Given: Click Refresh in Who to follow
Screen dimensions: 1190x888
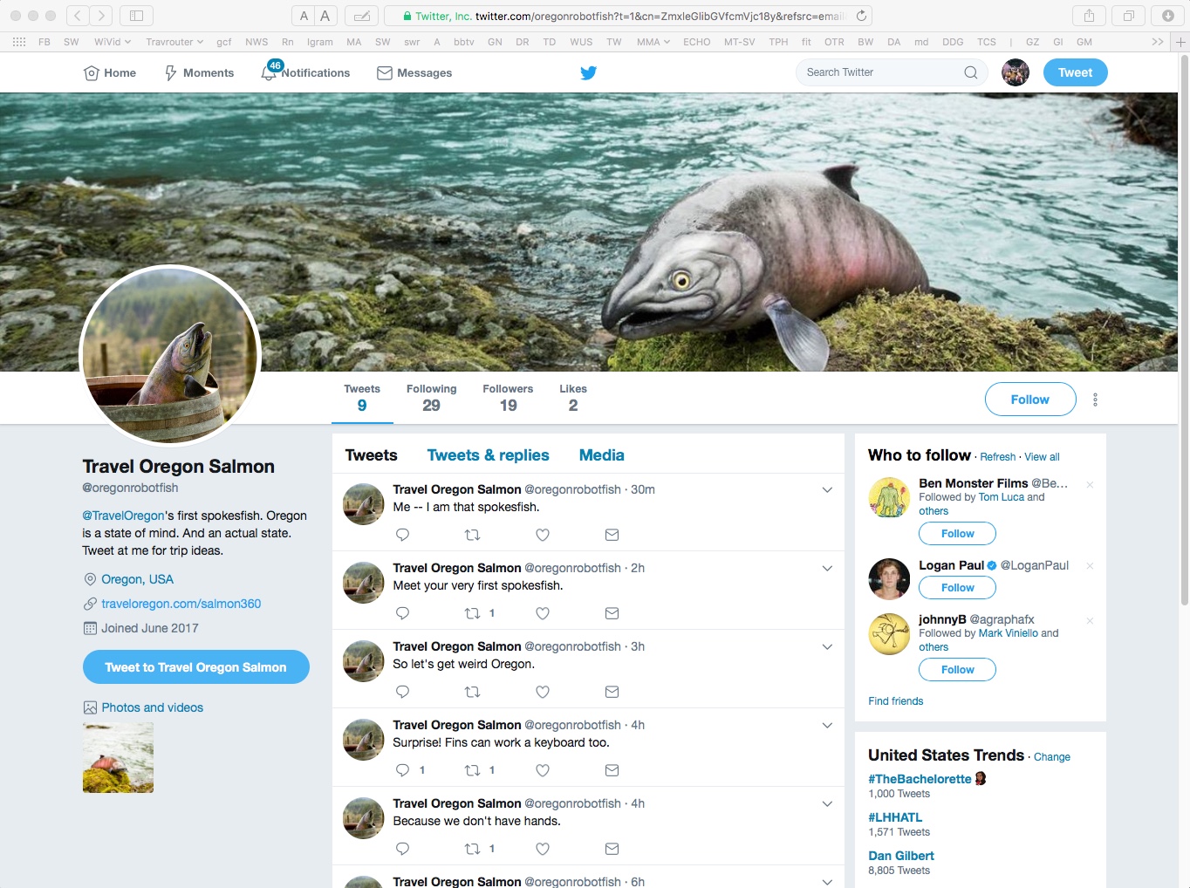Looking at the screenshot, I should (x=997, y=457).
